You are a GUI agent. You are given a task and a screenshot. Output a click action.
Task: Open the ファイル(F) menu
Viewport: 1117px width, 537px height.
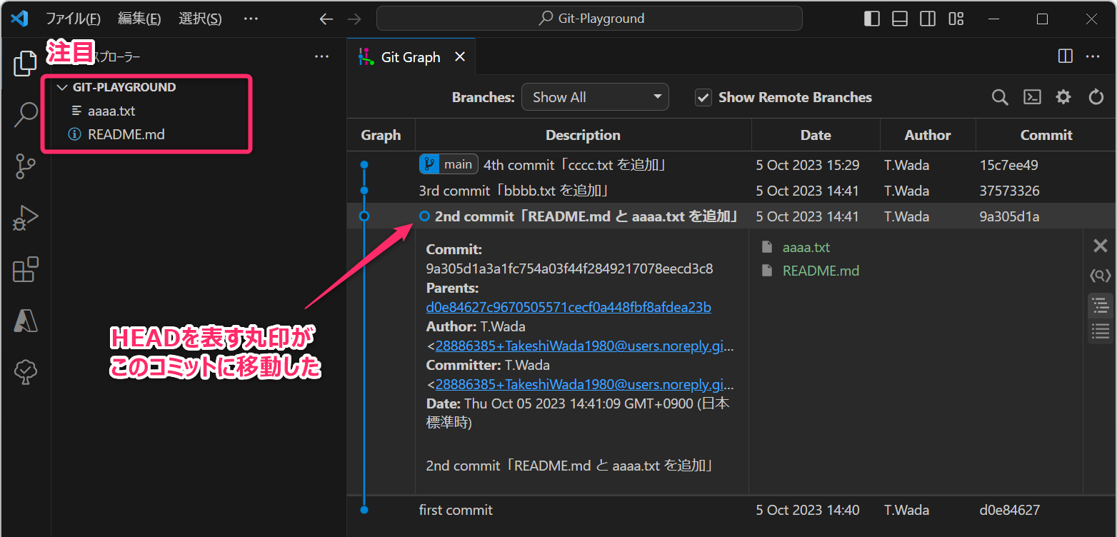coord(74,19)
